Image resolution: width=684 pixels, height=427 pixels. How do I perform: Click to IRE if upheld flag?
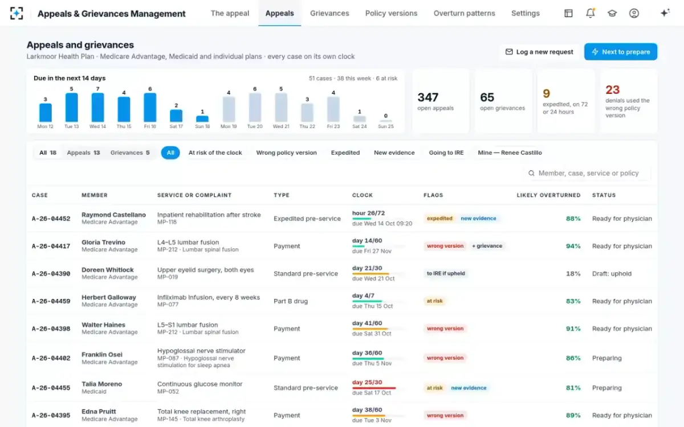click(x=446, y=274)
